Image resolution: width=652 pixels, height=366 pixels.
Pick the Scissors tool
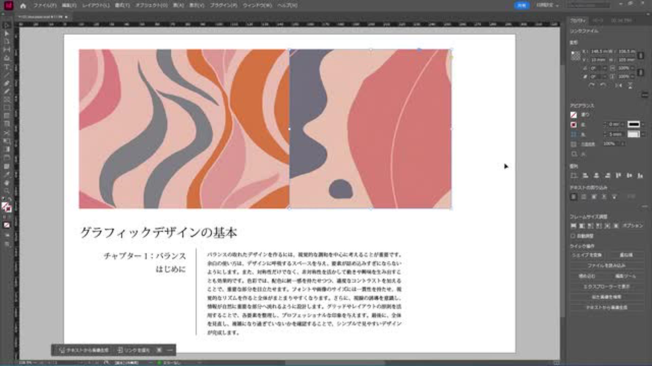click(x=6, y=133)
